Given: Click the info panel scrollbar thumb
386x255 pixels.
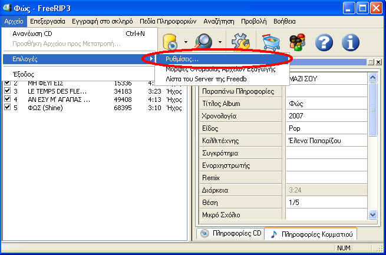Looking at the screenshot, I should 372,110.
